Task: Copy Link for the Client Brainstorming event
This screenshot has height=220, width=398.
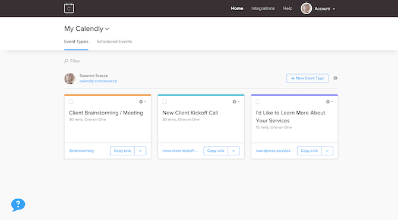Action: pyautogui.click(x=122, y=151)
